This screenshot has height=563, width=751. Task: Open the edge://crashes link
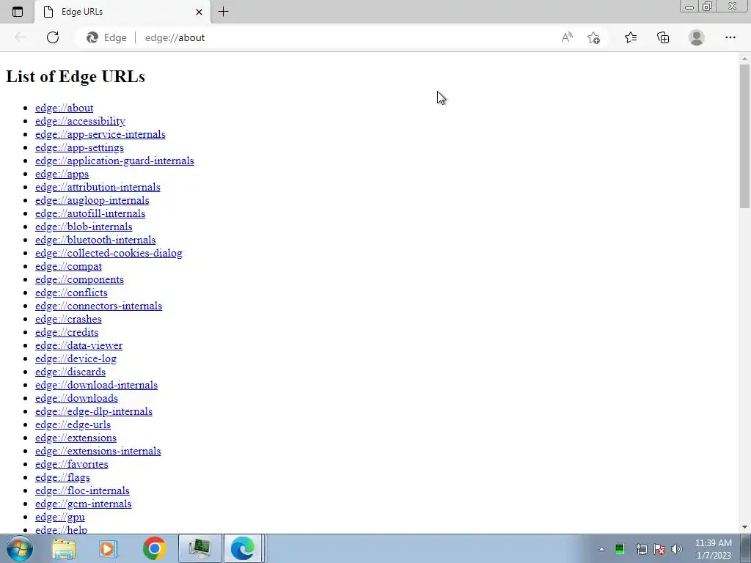(x=68, y=320)
